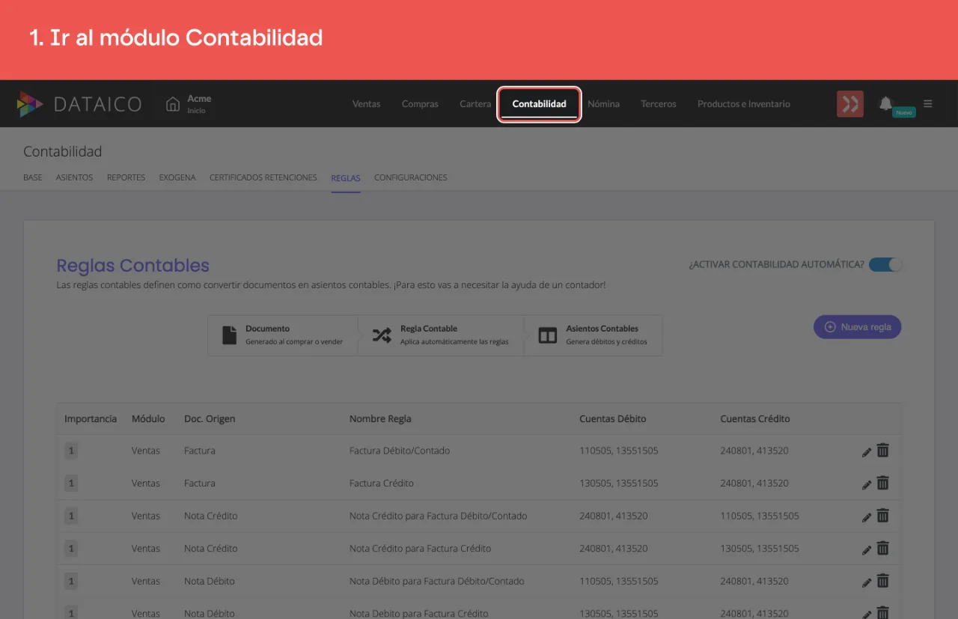The height and width of the screenshot is (619, 958).
Task: Open the CERTIFICADOS RETENCIONES tab
Action: (263, 178)
